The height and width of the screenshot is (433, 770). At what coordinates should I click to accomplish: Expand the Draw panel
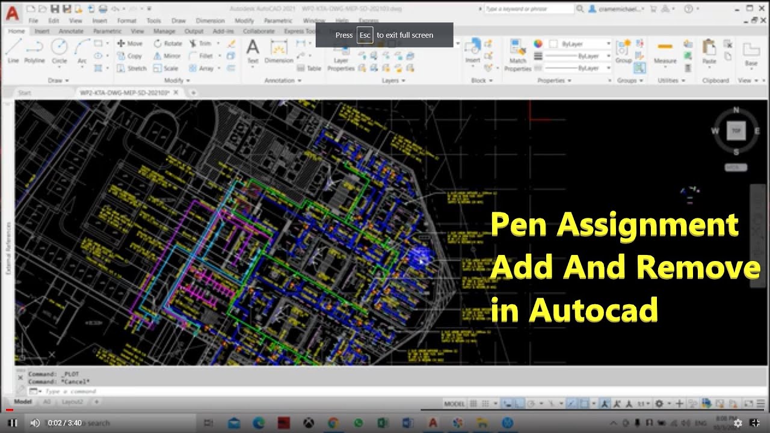(x=58, y=80)
